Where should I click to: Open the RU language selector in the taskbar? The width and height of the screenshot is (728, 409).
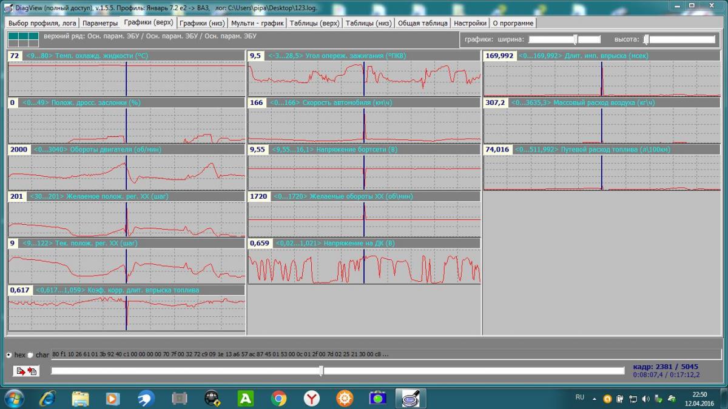(x=579, y=397)
